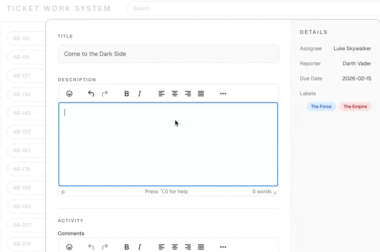Toggle bold formatting in the comments editor

(x=126, y=247)
